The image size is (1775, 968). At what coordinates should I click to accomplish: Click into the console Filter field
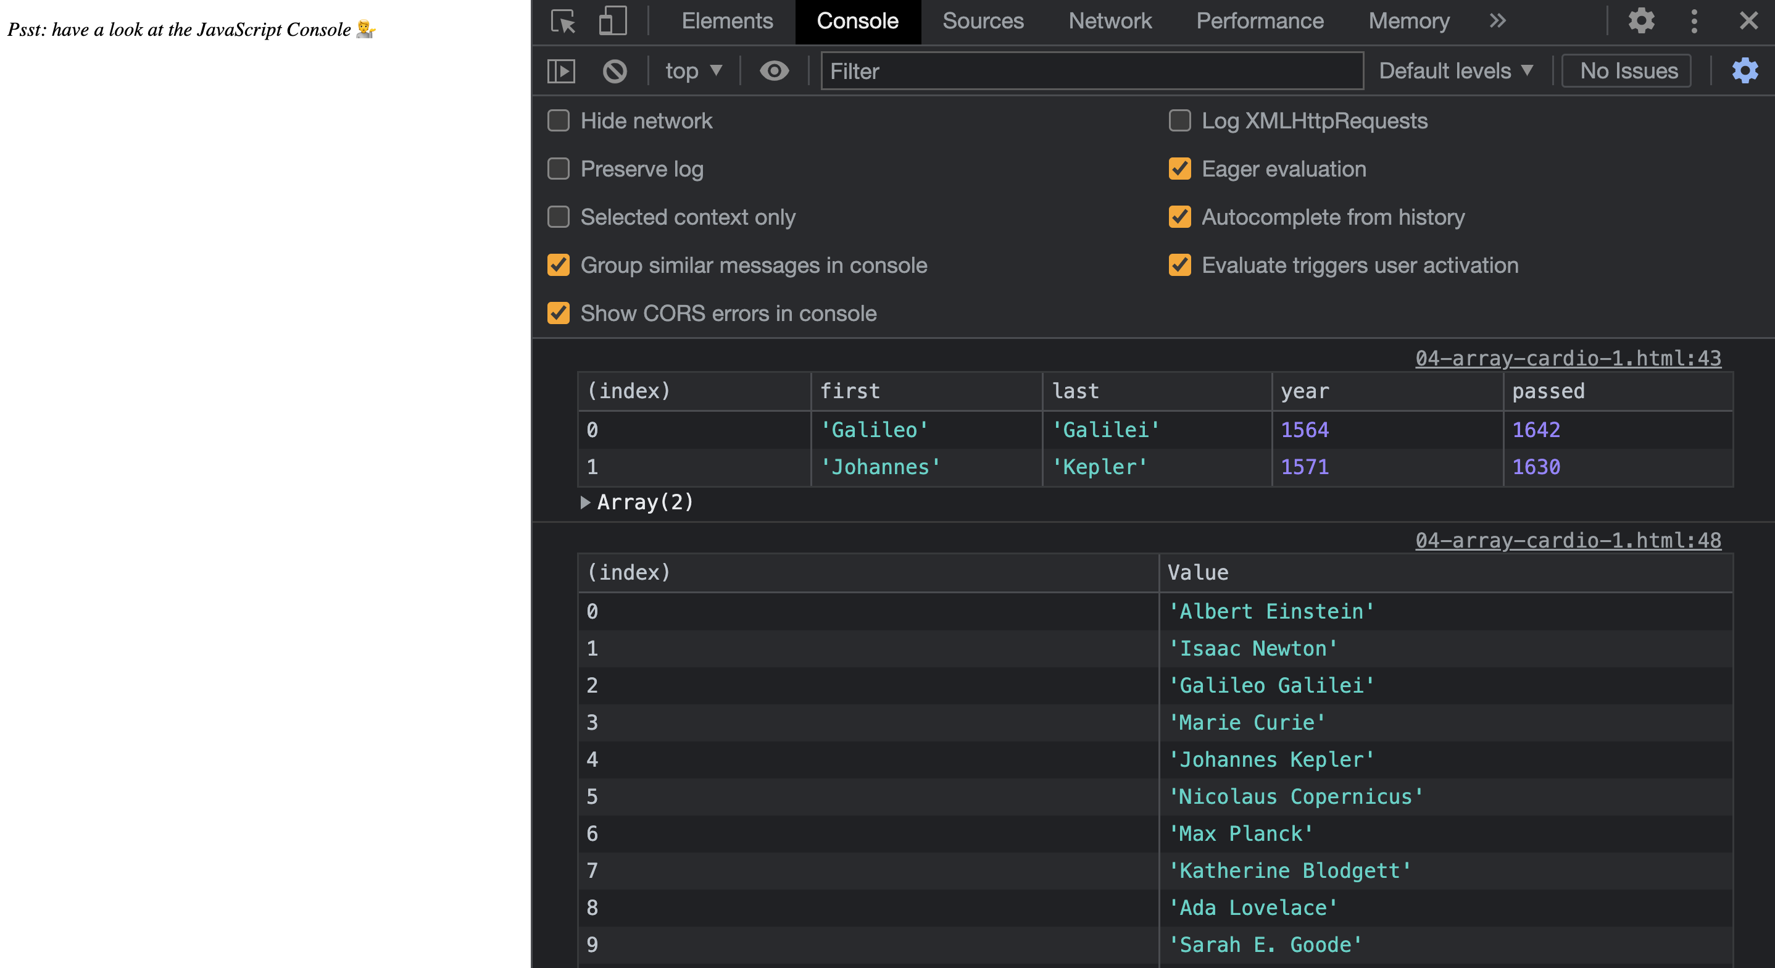[x=1091, y=71]
